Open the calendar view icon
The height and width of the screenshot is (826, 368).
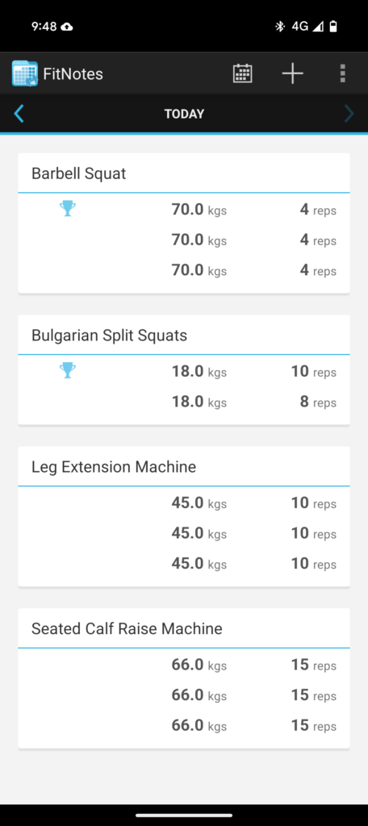[x=242, y=73]
